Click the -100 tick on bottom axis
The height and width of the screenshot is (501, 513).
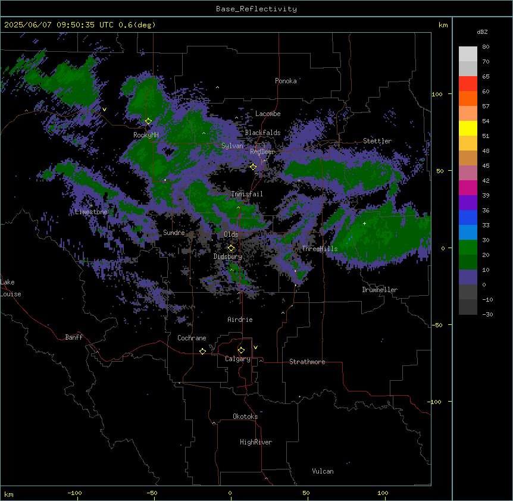pos(74,493)
